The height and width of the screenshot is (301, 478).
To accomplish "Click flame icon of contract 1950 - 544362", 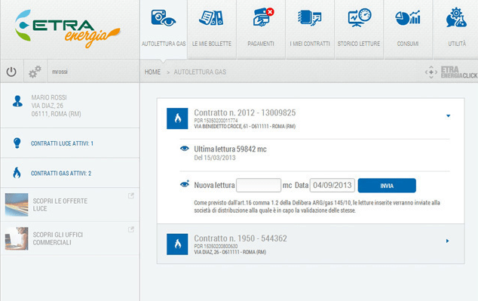I will pos(177,244).
